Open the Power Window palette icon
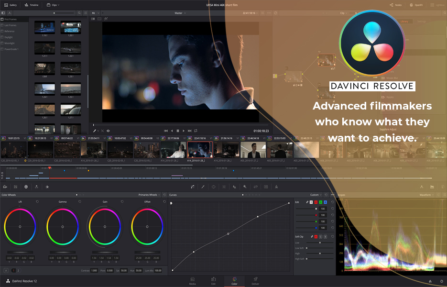Viewport: 447px width, 287px height. coord(214,187)
